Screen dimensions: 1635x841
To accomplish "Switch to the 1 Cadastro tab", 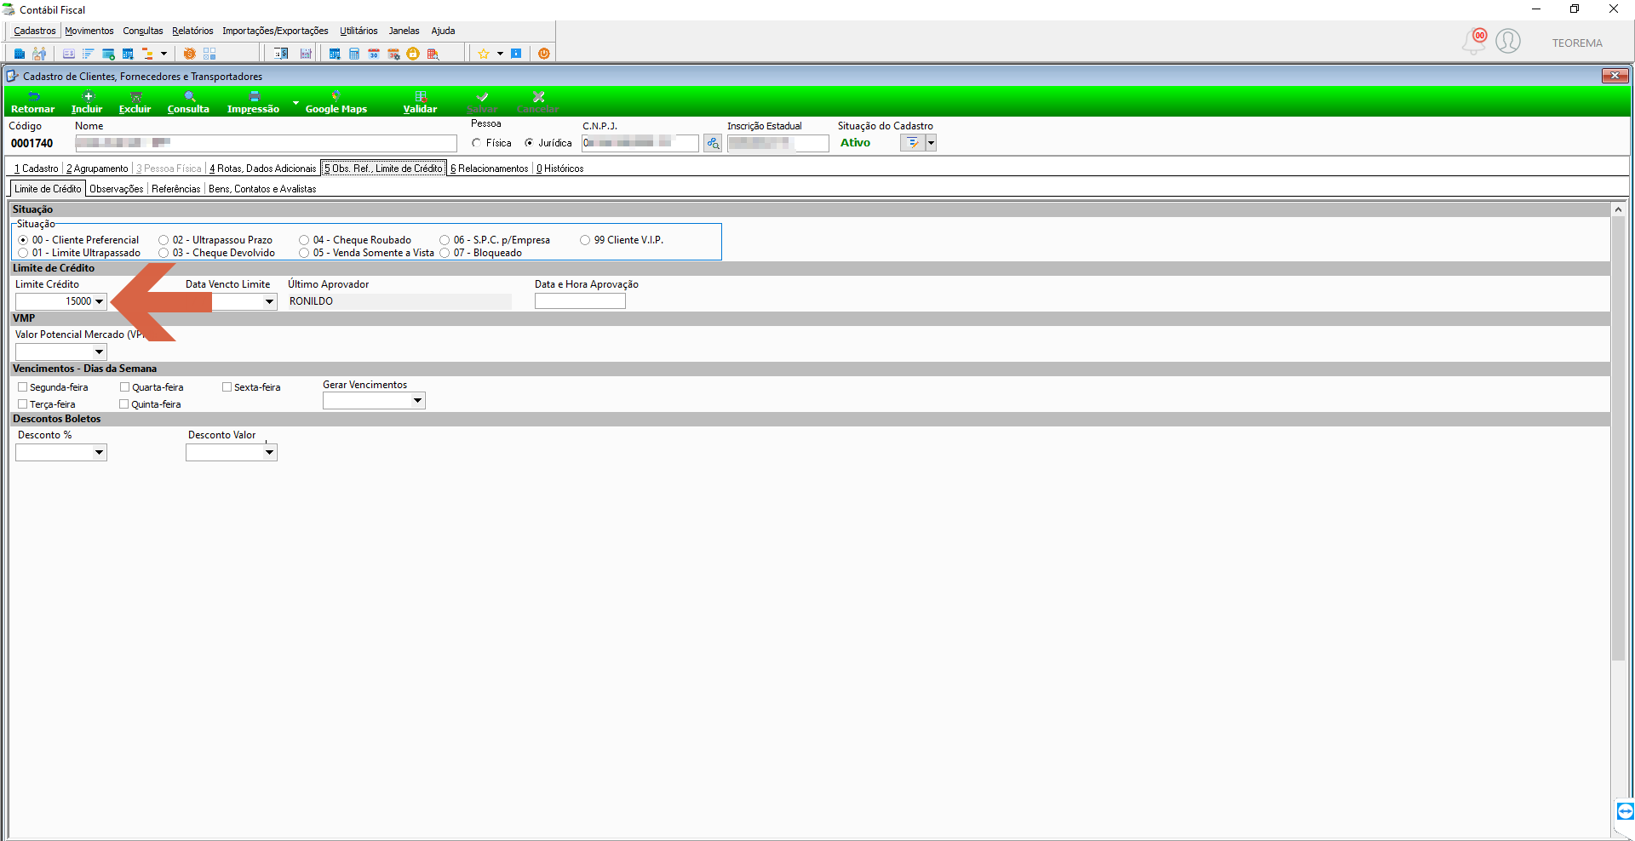I will click(x=37, y=169).
